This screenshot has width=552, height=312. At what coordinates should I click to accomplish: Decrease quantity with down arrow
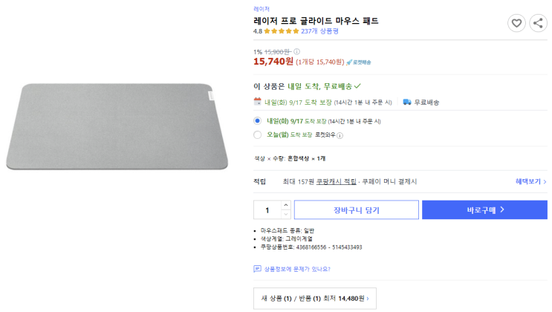[285, 215]
